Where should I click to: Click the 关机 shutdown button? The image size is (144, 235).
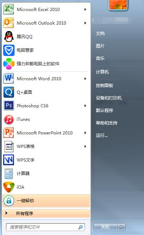(106, 227)
